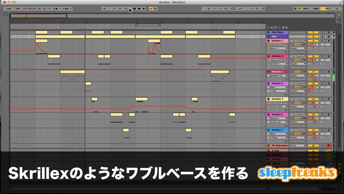344x194 pixels.
Task: Toggle the punch-out switch icon
Action: click(240, 9)
